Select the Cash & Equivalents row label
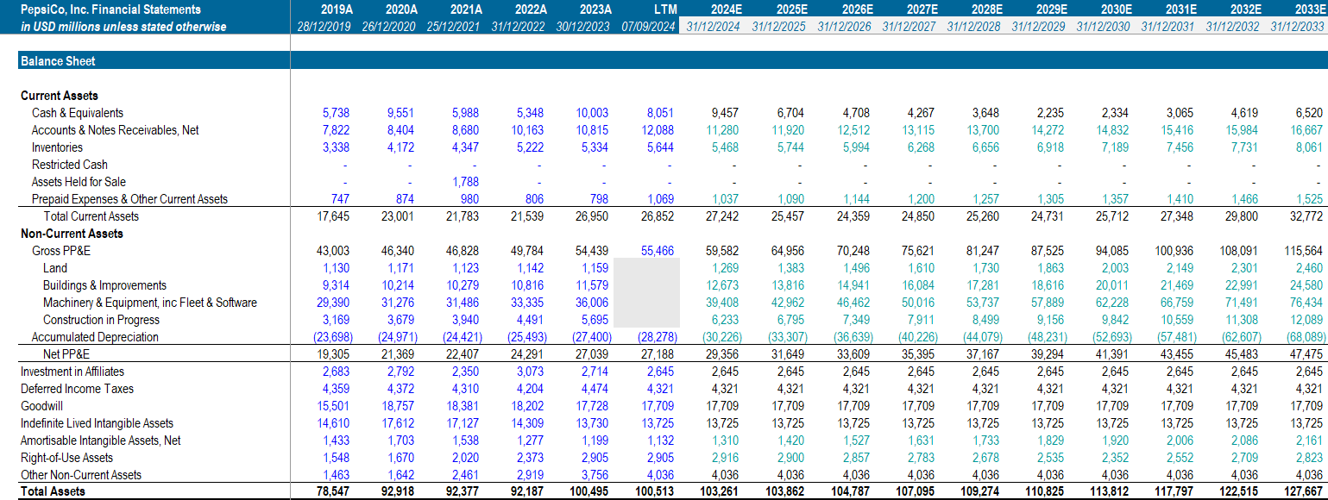The height and width of the screenshot is (500, 1328). coord(78,113)
